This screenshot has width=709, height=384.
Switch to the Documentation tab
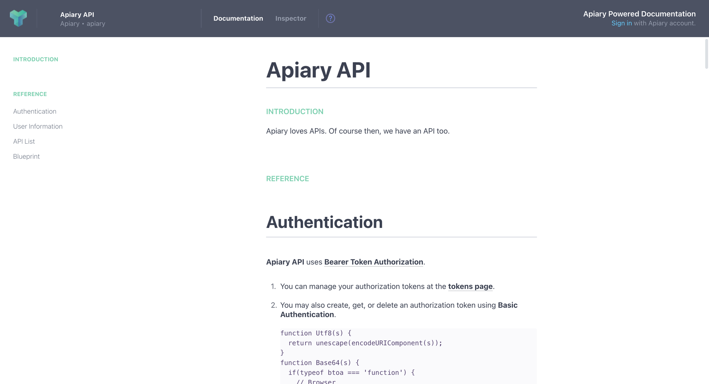pos(238,18)
